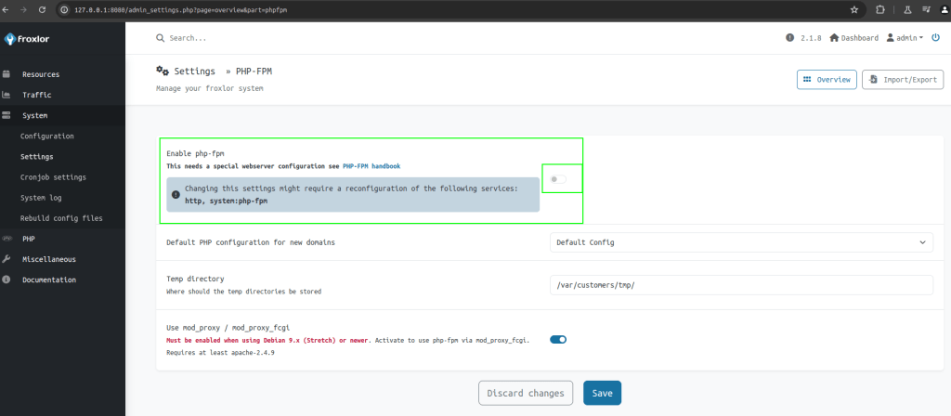Expand the PHP sidebar section
This screenshot has width=951, height=416.
29,239
